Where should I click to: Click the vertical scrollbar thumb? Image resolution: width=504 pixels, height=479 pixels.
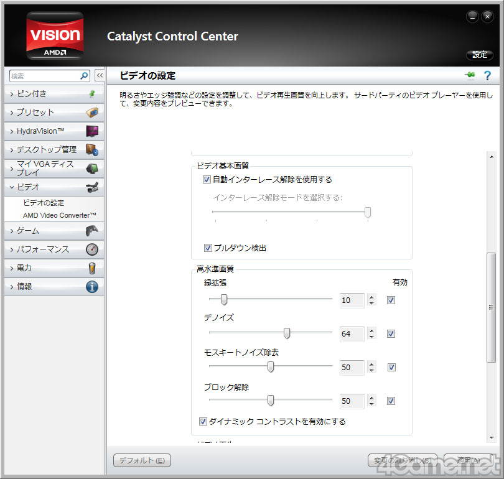[491, 307]
